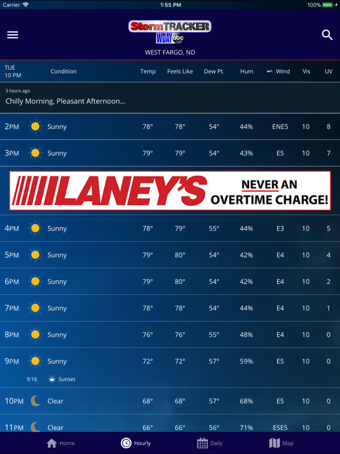Select the Hourly tab
Screen dimensions: 340x454
coord(136,443)
